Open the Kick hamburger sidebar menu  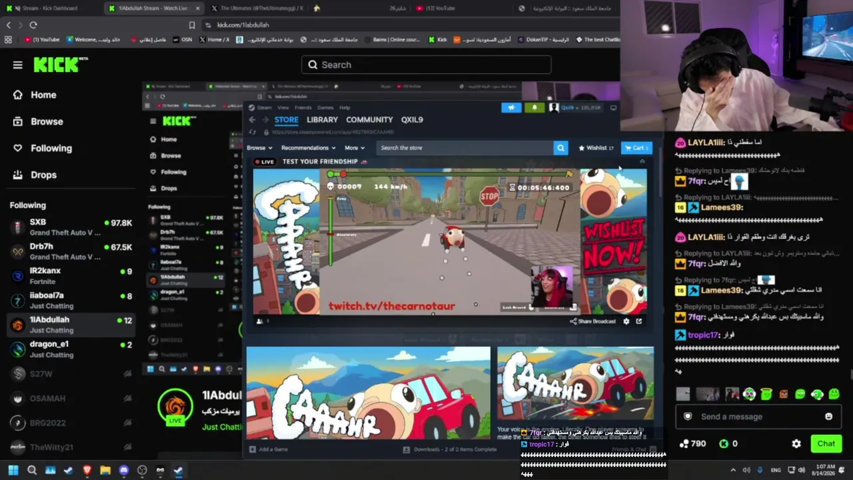coord(17,65)
